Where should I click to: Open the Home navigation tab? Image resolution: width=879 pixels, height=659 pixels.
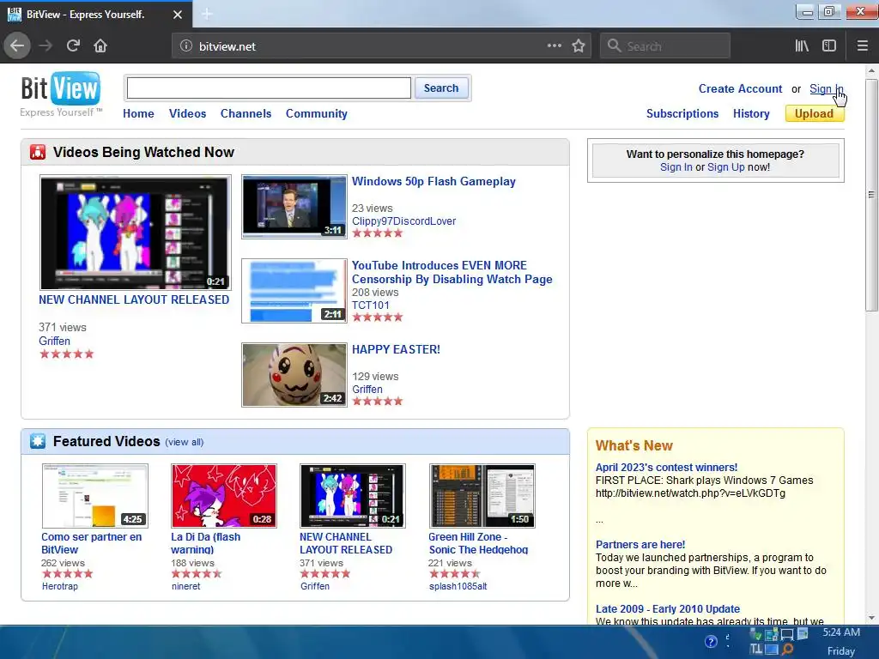click(138, 113)
